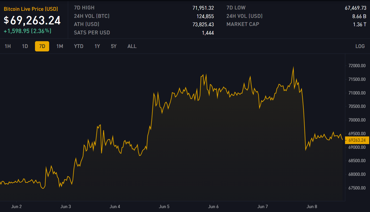Show the 1M price history
370x212 pixels.
tap(60, 46)
